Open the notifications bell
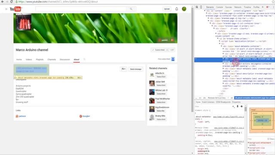 (177, 9)
